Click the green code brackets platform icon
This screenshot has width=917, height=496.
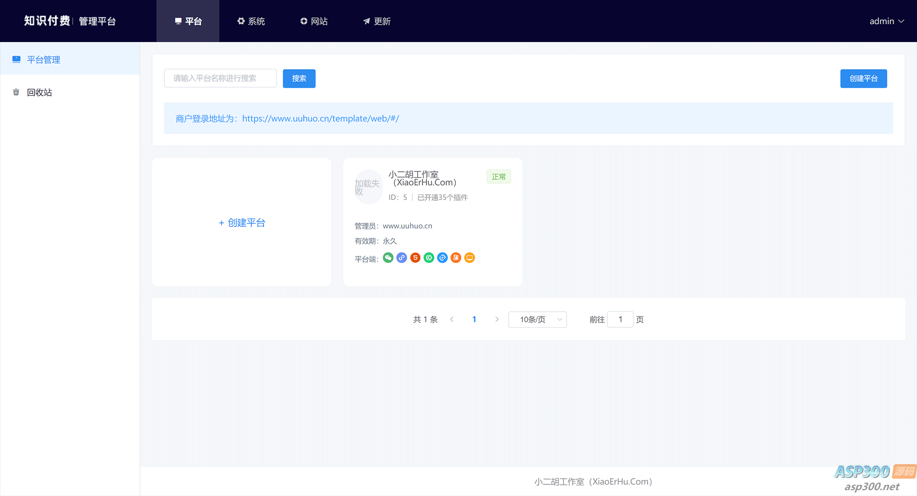click(x=429, y=258)
